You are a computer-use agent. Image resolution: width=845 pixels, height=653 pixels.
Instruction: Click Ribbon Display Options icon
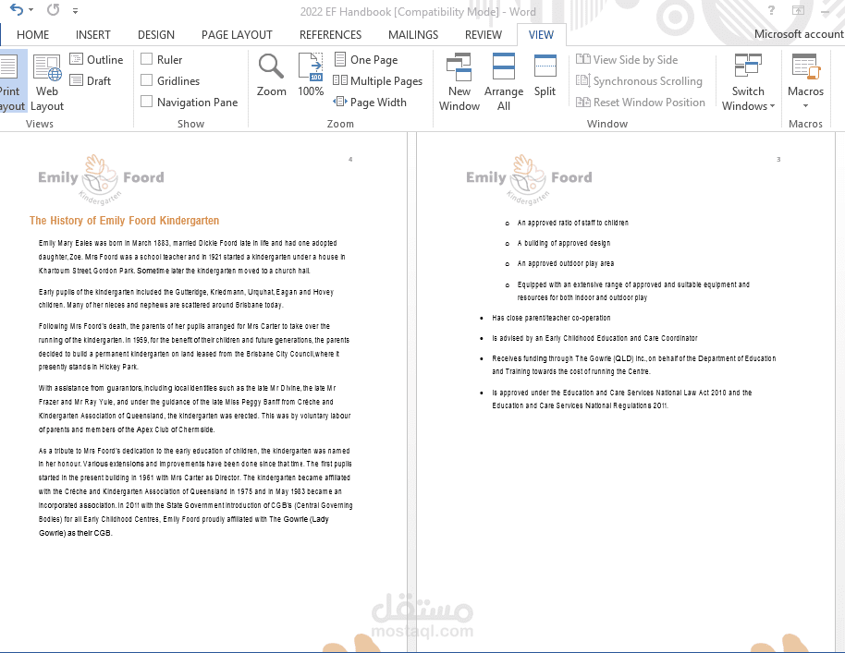(798, 10)
